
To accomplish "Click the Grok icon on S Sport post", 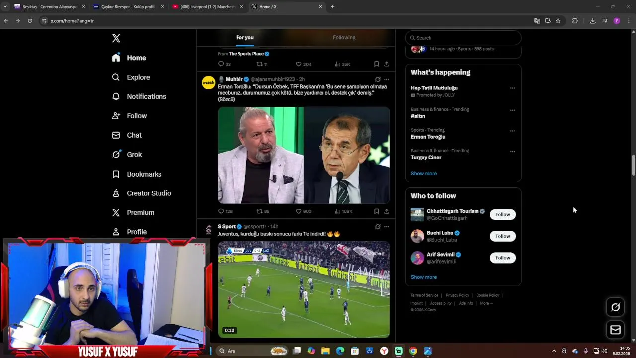I will coord(378,227).
